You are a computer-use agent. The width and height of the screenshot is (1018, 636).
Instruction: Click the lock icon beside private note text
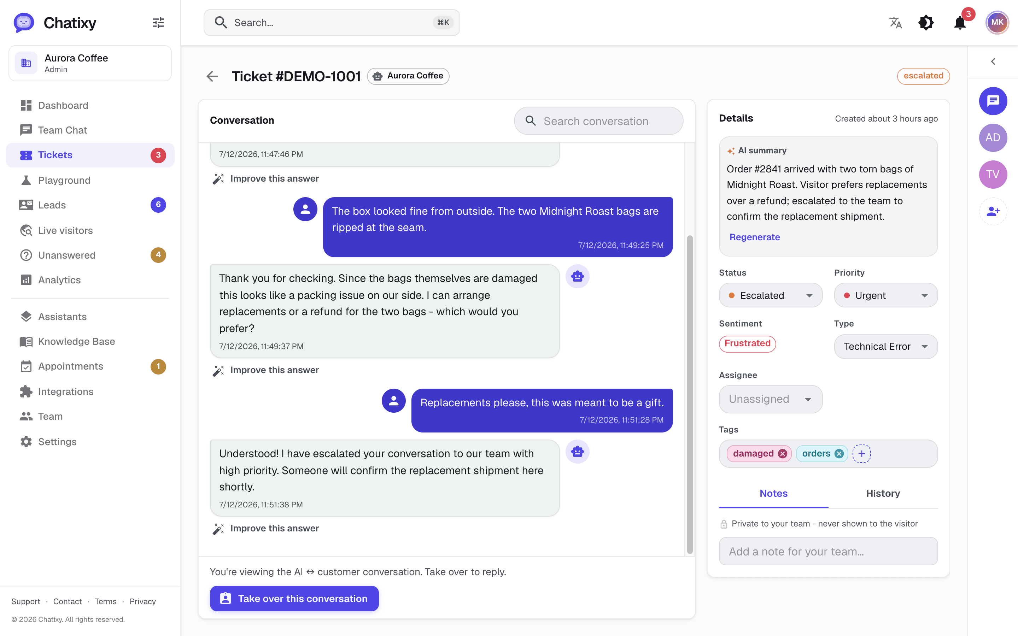coord(724,524)
